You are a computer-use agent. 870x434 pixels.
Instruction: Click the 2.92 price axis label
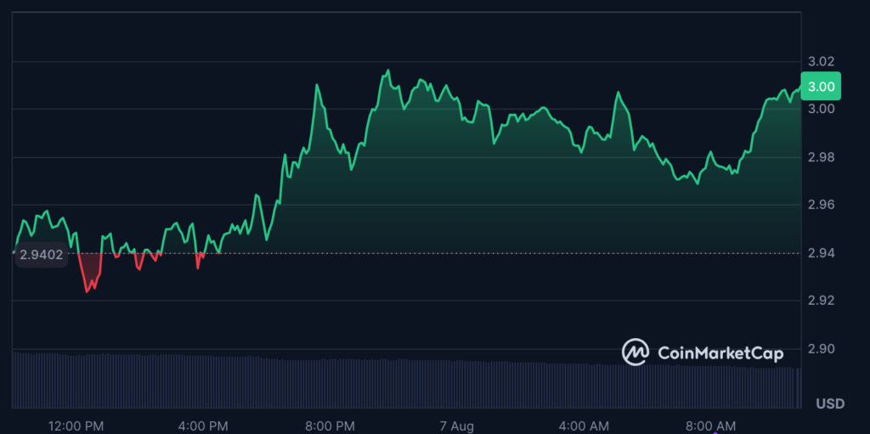click(821, 301)
